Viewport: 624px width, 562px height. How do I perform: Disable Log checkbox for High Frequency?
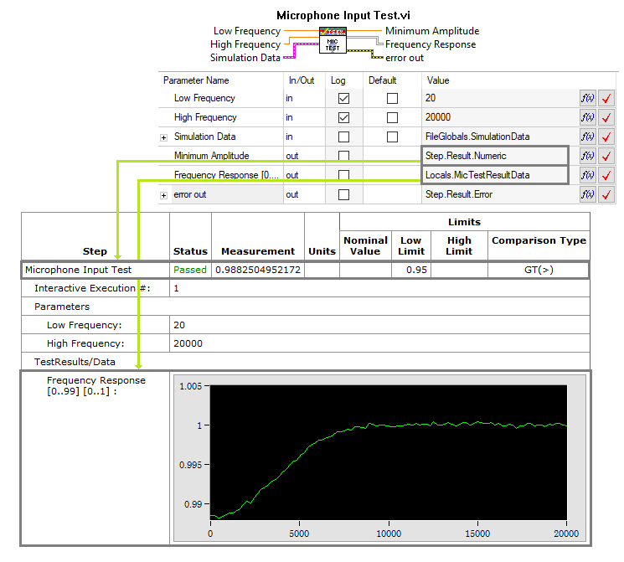click(x=343, y=117)
